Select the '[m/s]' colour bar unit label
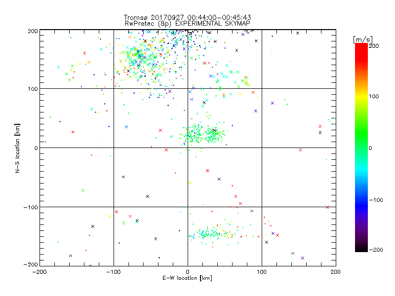 363,39
